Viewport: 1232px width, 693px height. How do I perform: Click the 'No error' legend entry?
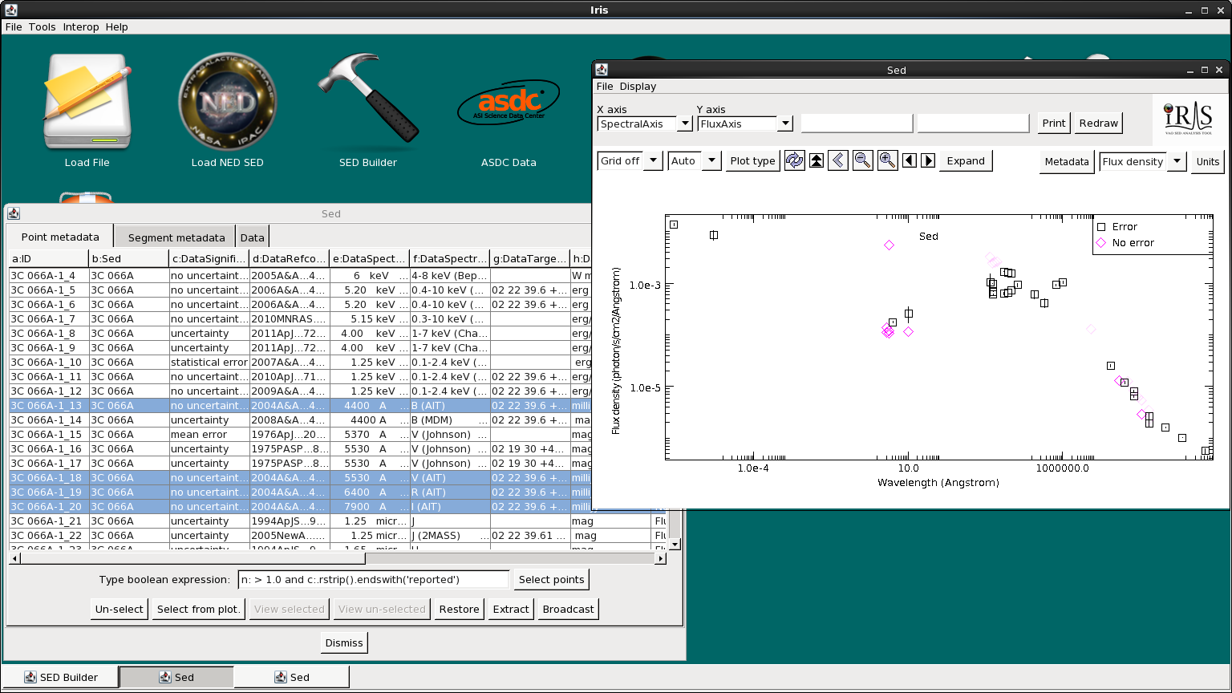click(x=1125, y=242)
